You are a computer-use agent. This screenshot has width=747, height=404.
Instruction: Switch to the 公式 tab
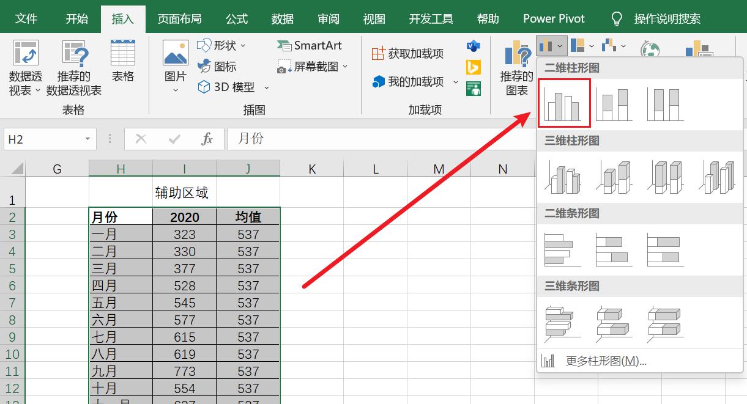pyautogui.click(x=237, y=19)
